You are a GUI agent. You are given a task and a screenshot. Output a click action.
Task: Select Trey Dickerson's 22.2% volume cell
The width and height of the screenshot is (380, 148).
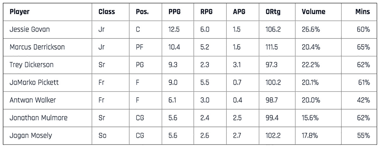click(x=311, y=65)
